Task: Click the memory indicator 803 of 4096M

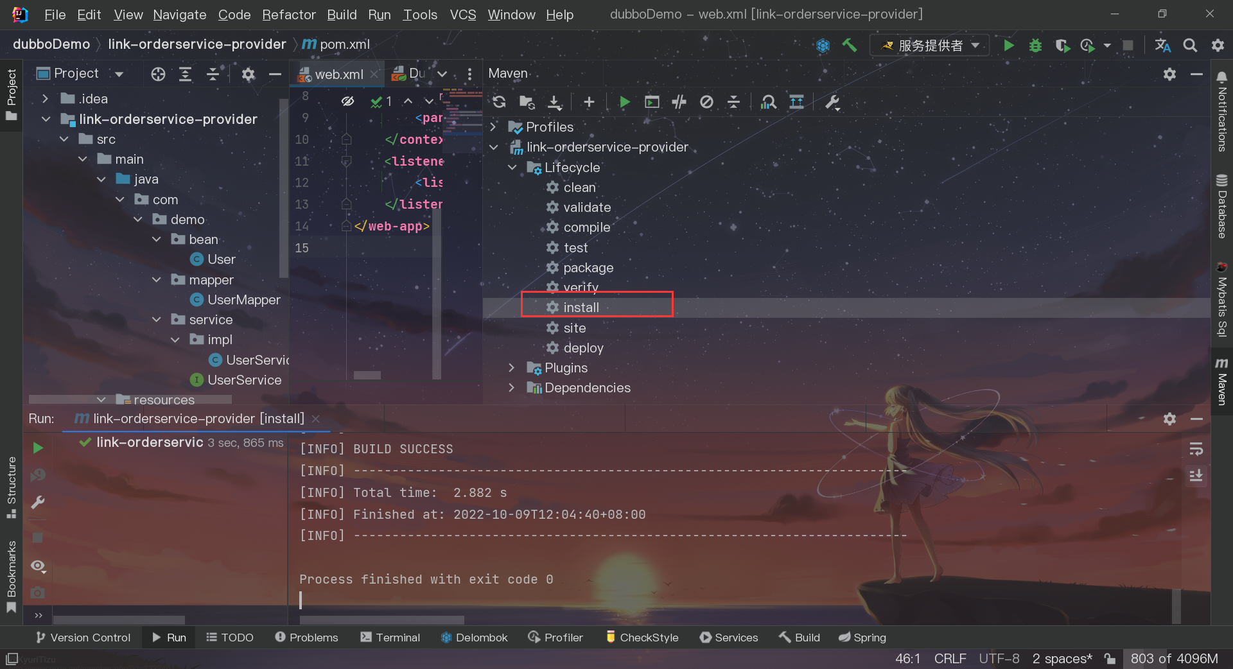Action: click(x=1174, y=658)
